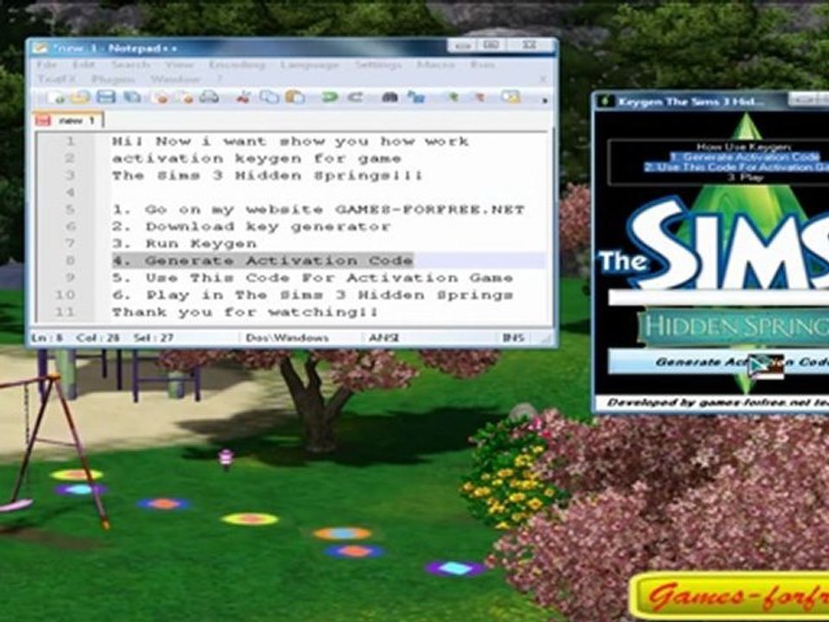The image size is (829, 622).
Task: Click the Zoom In toolbar icon
Action: pos(452,98)
